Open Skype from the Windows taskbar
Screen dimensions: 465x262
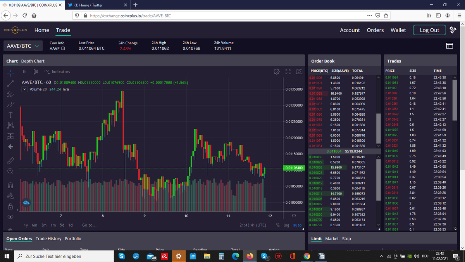[x=121, y=256]
